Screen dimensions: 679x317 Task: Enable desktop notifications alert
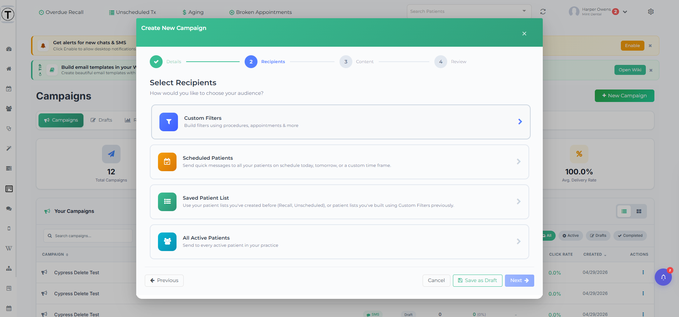[632, 46]
